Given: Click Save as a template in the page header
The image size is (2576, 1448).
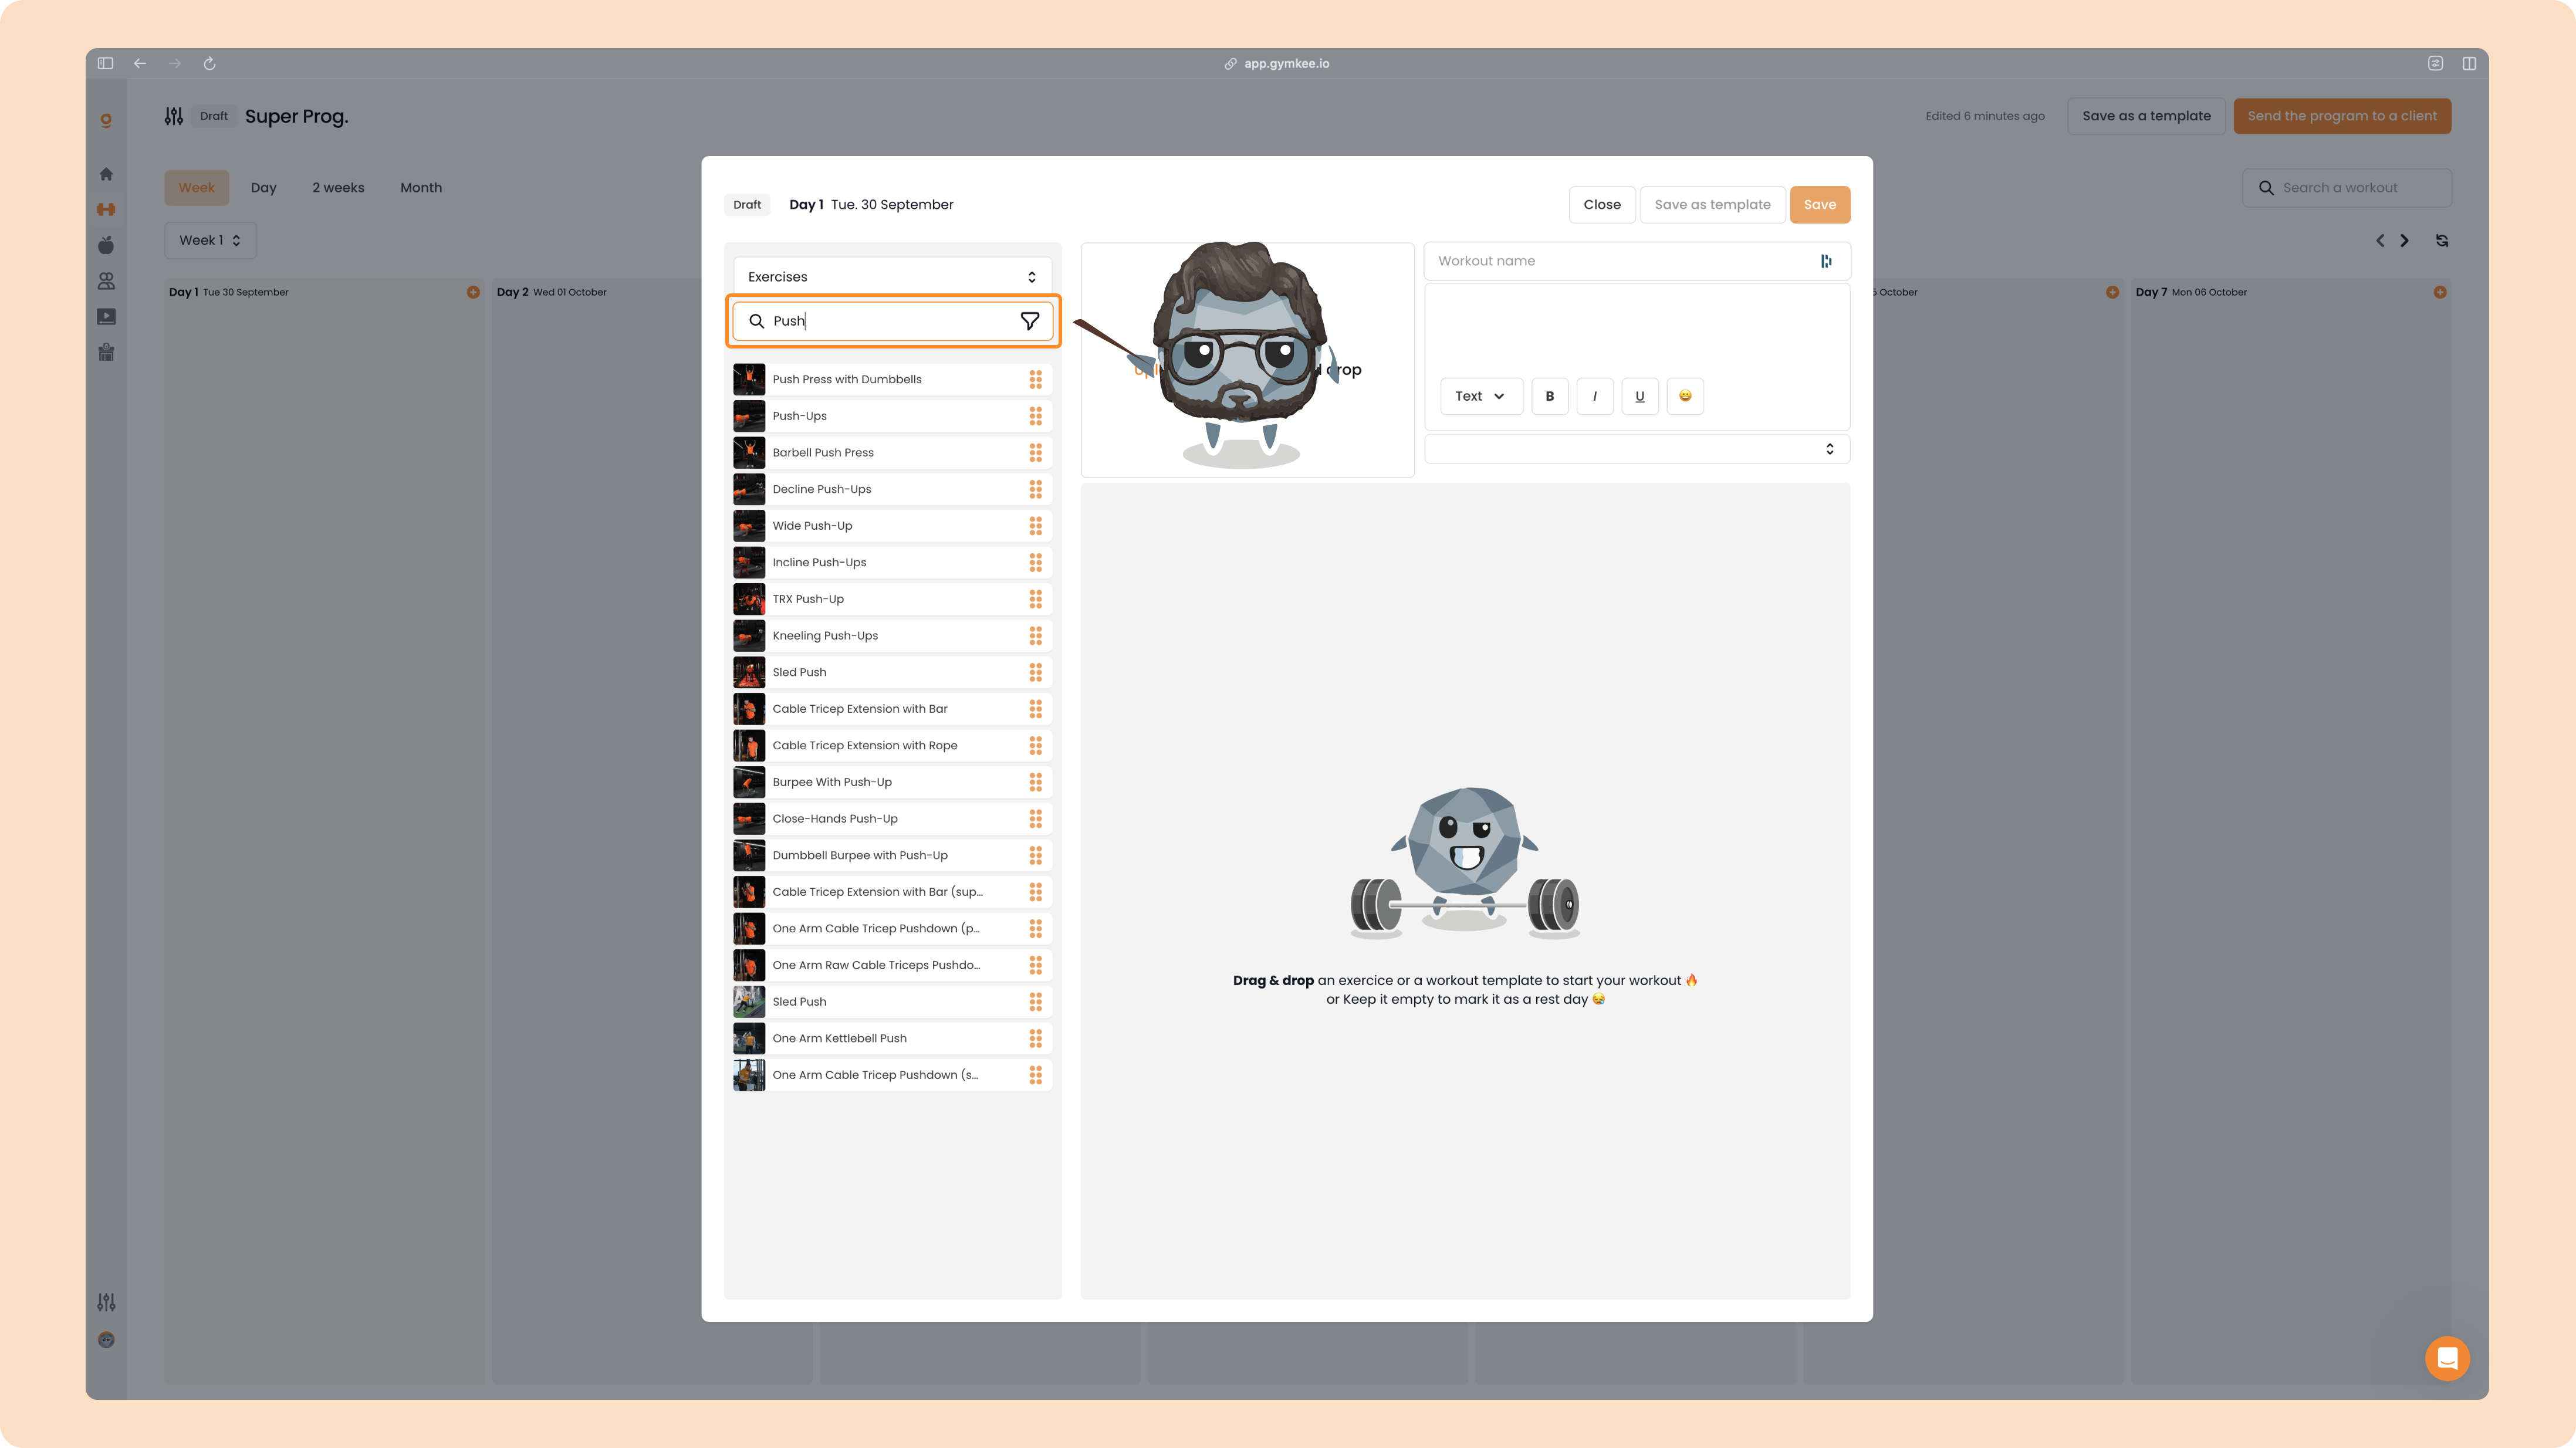Looking at the screenshot, I should coord(2146,116).
